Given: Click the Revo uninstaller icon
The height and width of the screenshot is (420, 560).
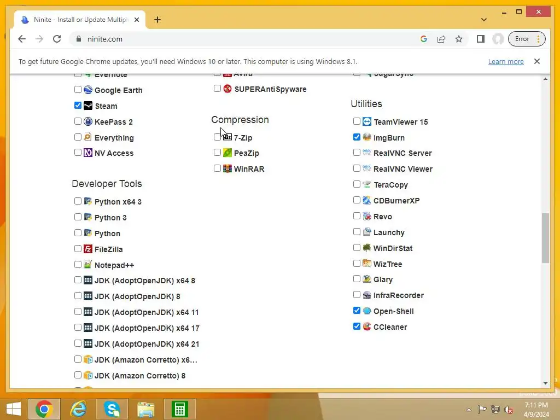Looking at the screenshot, I should (367, 216).
